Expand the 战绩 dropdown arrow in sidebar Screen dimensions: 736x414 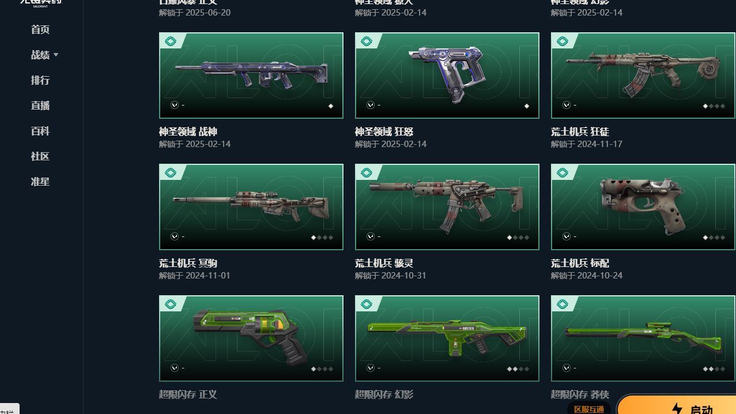click(x=56, y=55)
